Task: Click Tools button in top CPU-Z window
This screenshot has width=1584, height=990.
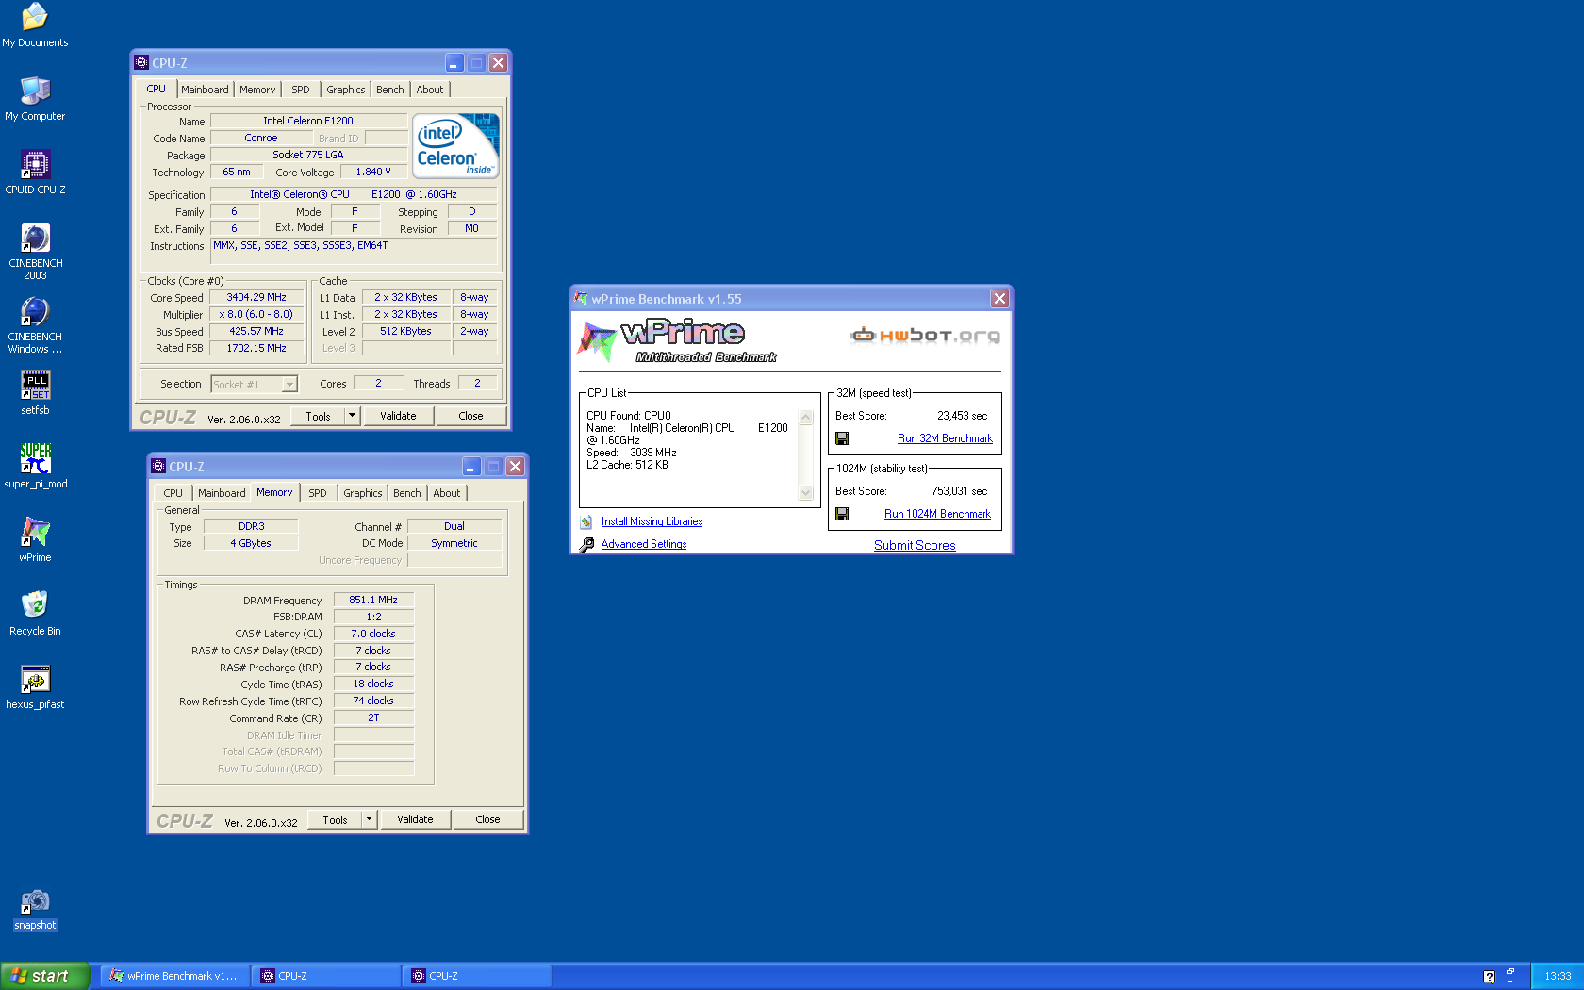Action: pyautogui.click(x=318, y=416)
